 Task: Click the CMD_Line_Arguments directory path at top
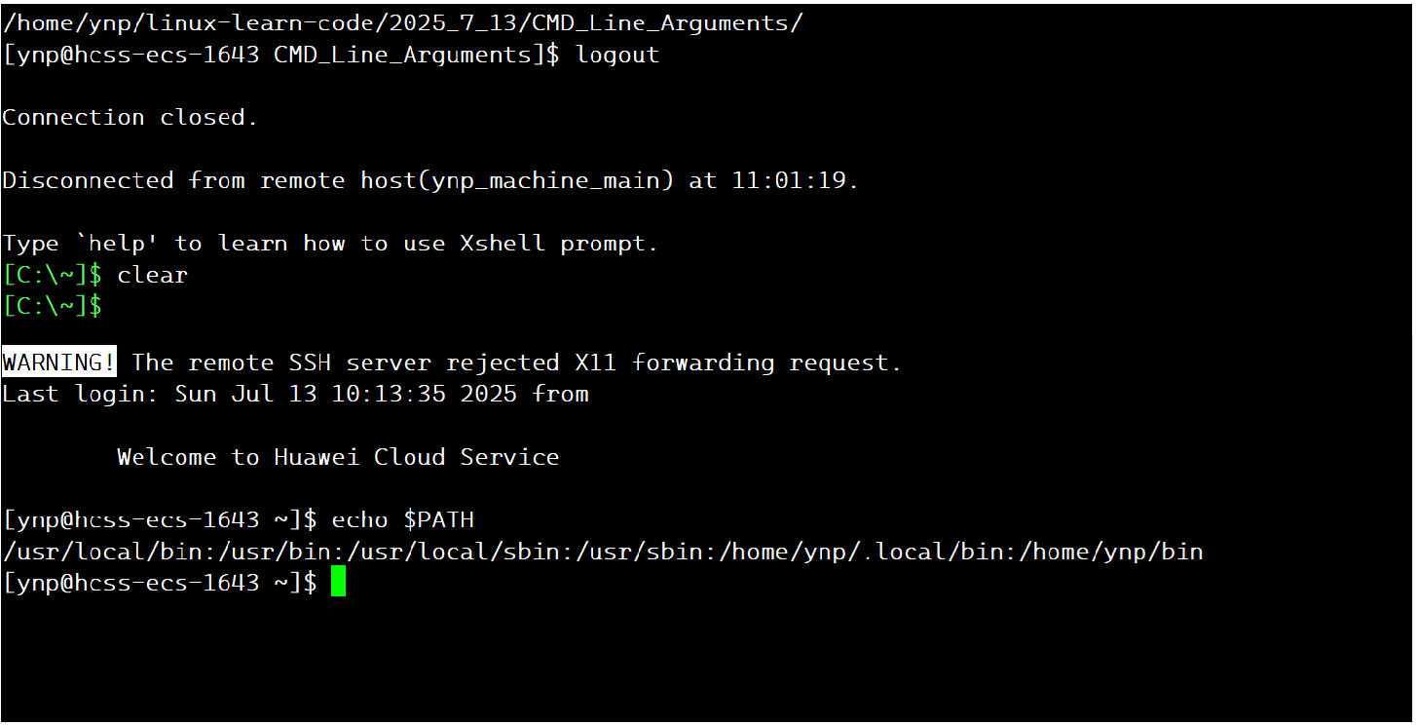402,22
